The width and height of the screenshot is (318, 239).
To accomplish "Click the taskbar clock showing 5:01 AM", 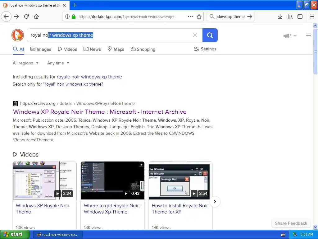I will pos(307,235).
